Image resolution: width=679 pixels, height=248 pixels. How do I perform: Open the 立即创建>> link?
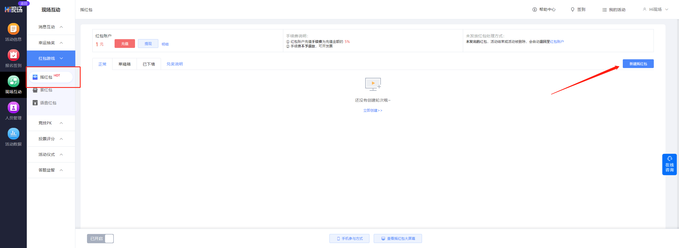click(373, 110)
